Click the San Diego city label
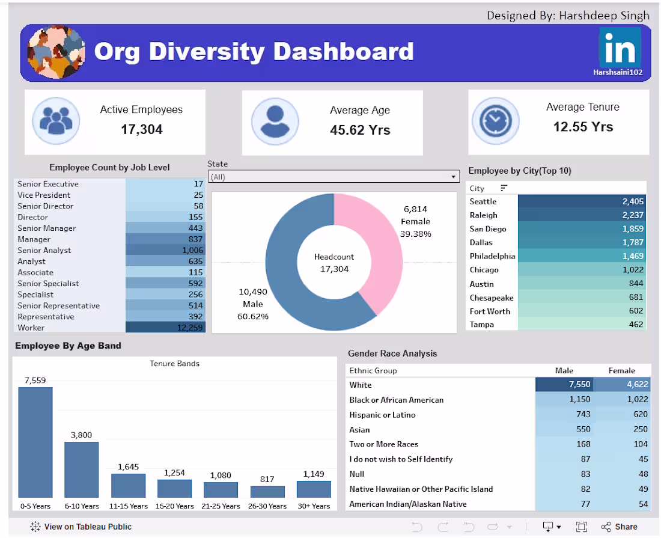 coord(488,229)
